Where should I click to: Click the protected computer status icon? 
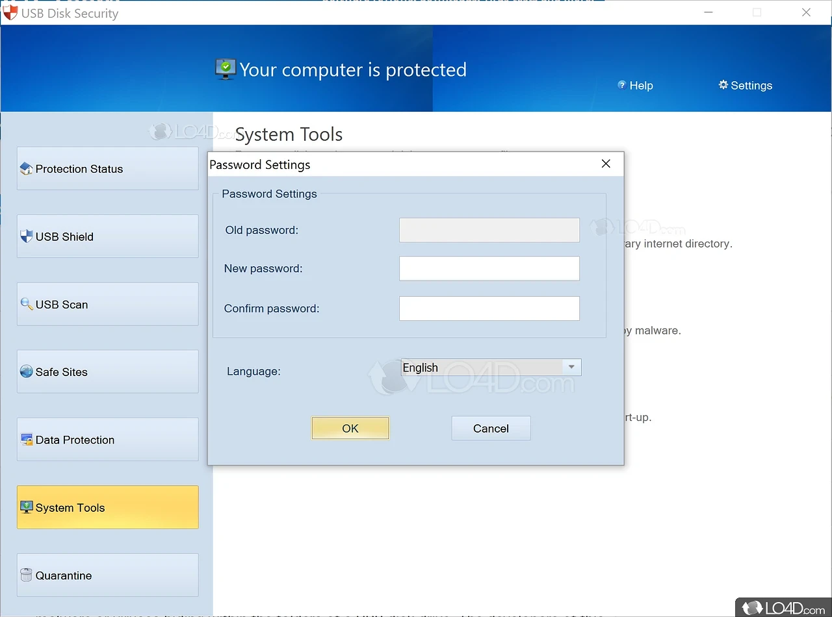click(226, 69)
